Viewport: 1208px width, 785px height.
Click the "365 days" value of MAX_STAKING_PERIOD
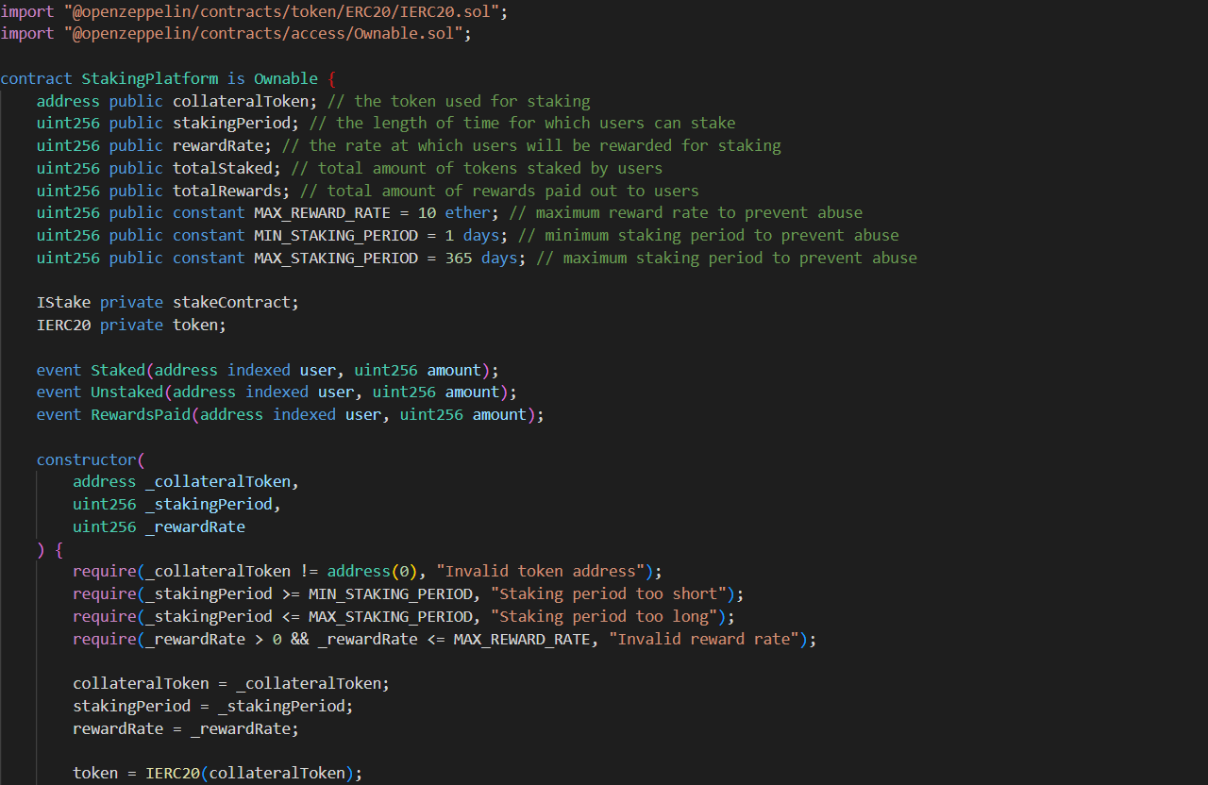(x=481, y=258)
